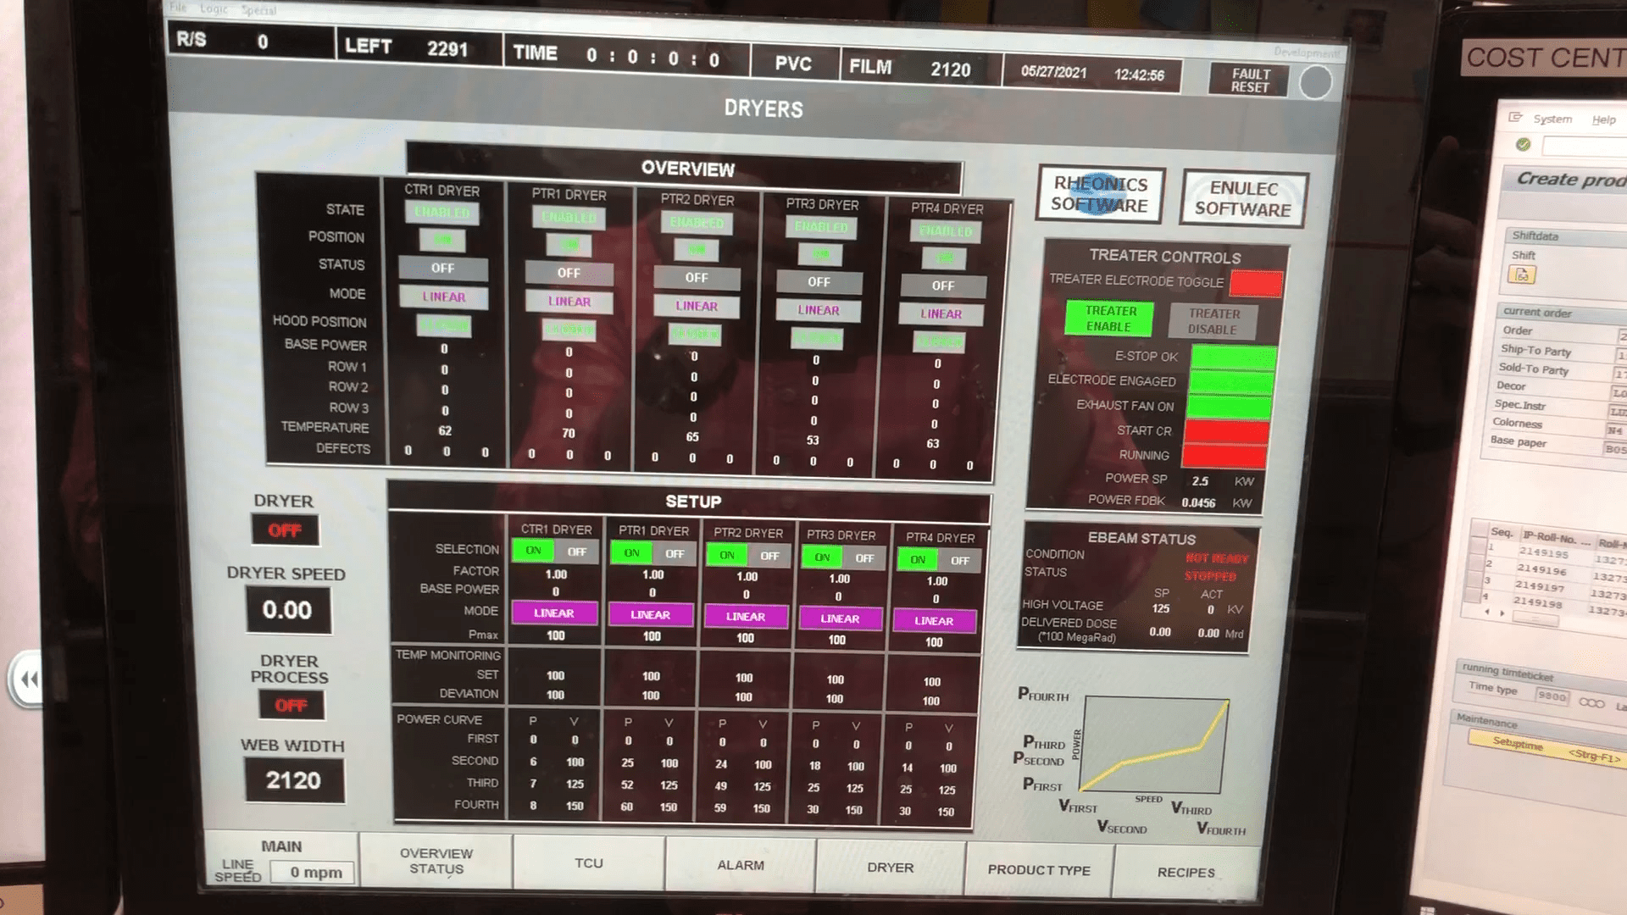Viewport: 1627px width, 915px height.
Task: Select CTR1 DRYER factor value 1.00
Action: (x=556, y=574)
